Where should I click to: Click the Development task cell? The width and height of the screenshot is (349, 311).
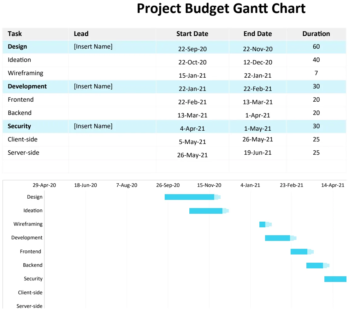tap(27, 86)
